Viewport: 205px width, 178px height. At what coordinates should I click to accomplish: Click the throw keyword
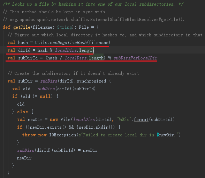29,135
